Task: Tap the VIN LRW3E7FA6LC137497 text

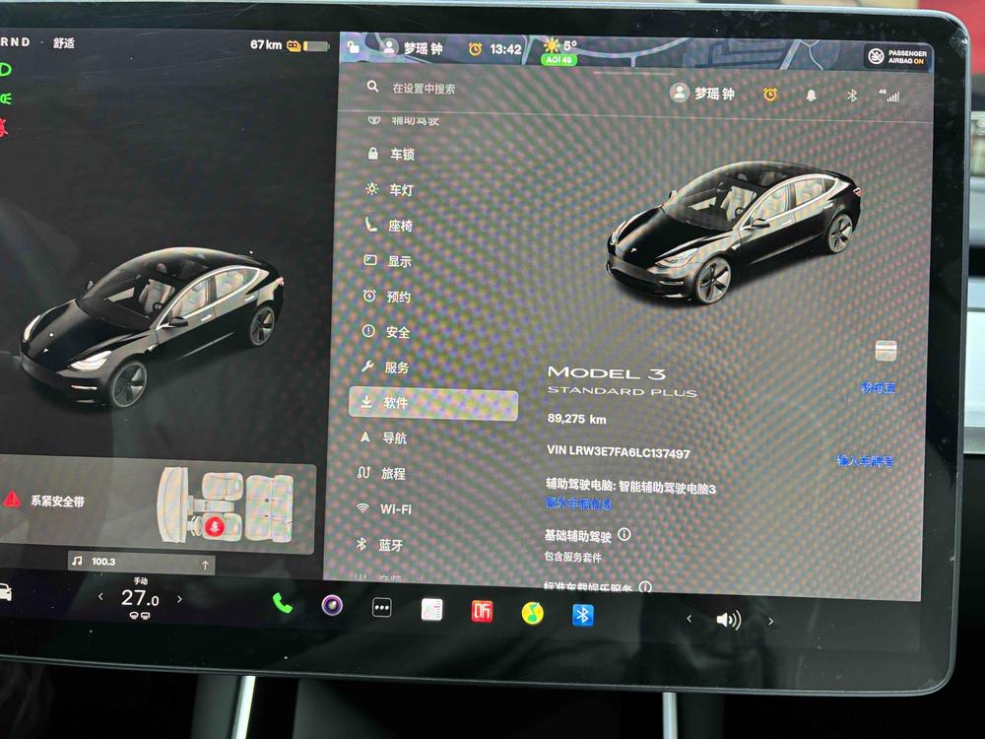Action: pyautogui.click(x=619, y=452)
